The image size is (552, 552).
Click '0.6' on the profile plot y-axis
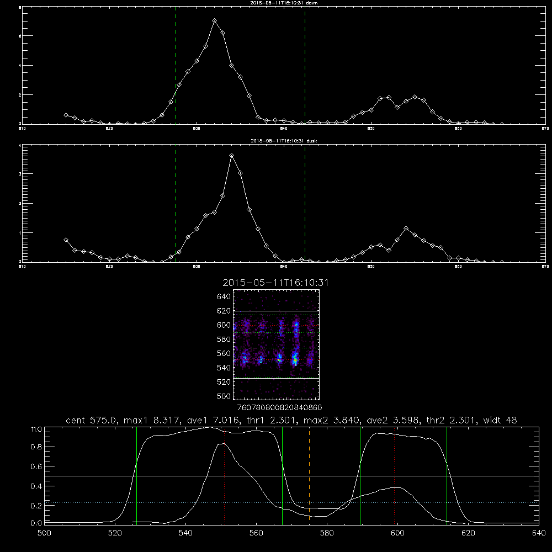[36, 466]
